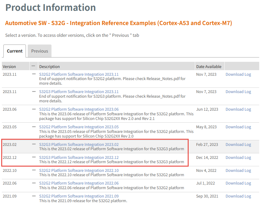The image size is (266, 204).
Task: Open Download Log for Feb 27, 2023 release
Action: pyautogui.click(x=238, y=144)
